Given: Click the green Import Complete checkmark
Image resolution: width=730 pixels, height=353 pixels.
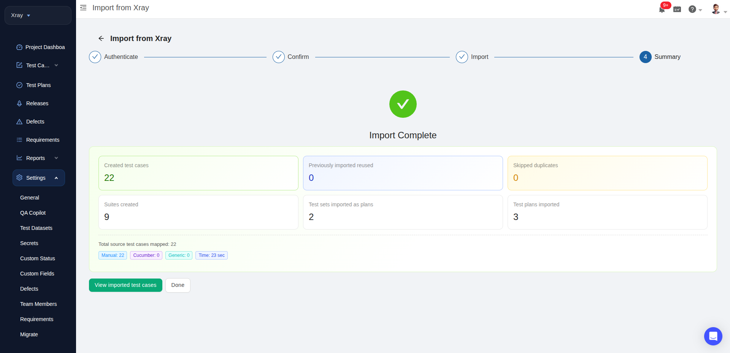Looking at the screenshot, I should point(403,104).
